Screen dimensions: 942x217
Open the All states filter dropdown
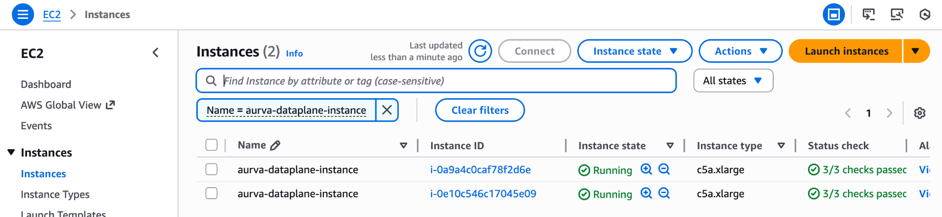point(733,81)
